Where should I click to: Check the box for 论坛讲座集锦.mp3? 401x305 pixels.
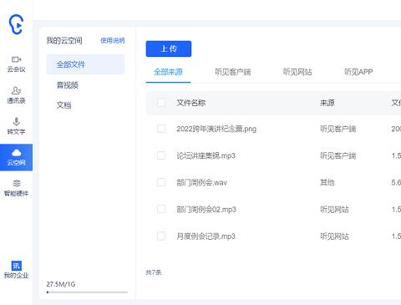pyautogui.click(x=161, y=155)
